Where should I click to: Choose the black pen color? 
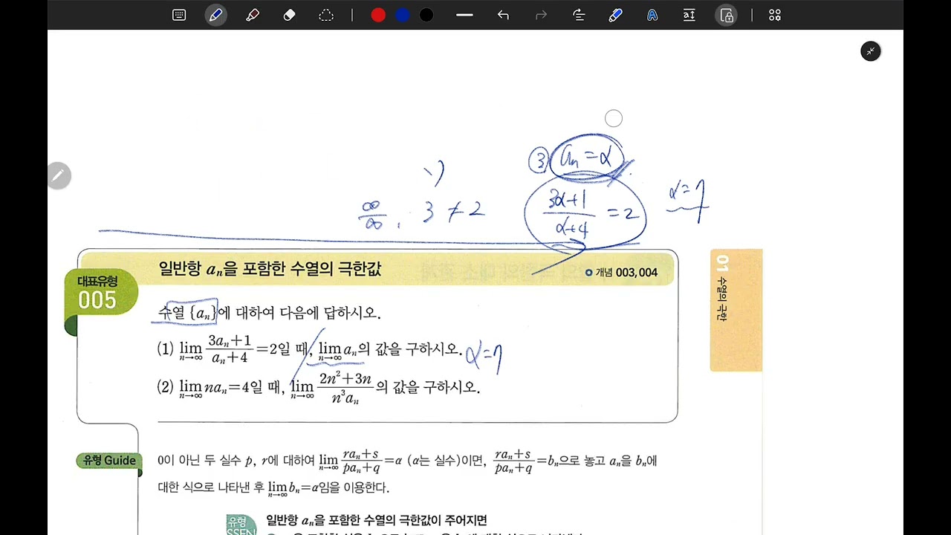coord(426,15)
